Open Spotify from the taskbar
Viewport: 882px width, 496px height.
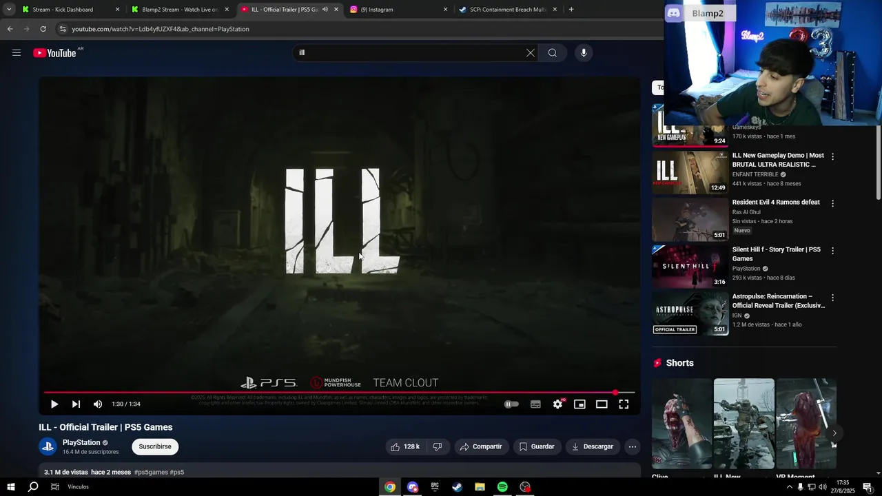502,487
